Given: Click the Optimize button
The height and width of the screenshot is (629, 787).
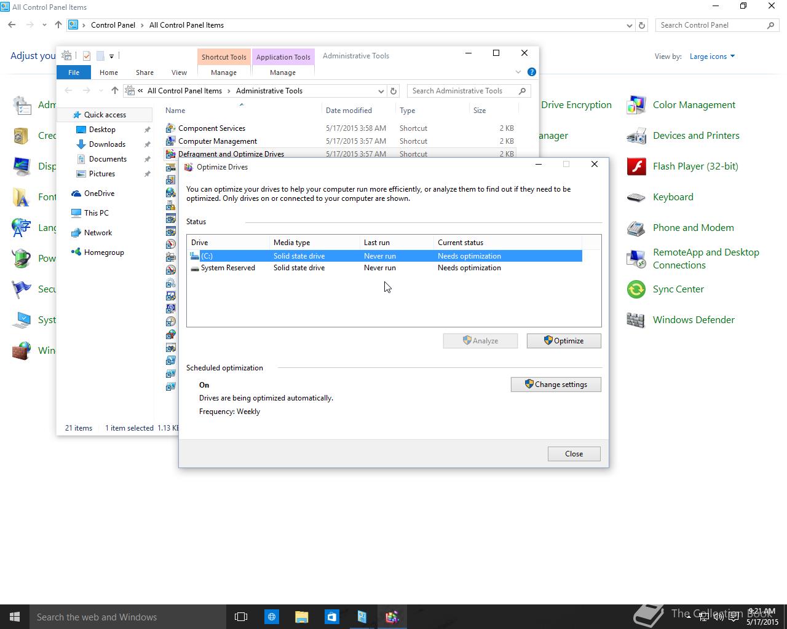Looking at the screenshot, I should click(564, 341).
